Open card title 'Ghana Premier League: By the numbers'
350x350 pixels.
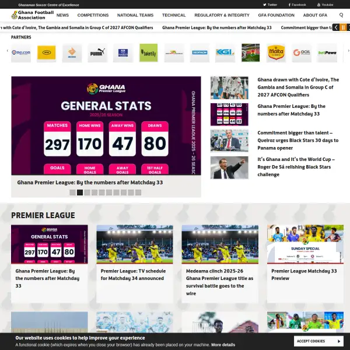(47, 278)
